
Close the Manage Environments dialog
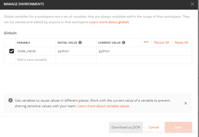(x=192, y=4)
